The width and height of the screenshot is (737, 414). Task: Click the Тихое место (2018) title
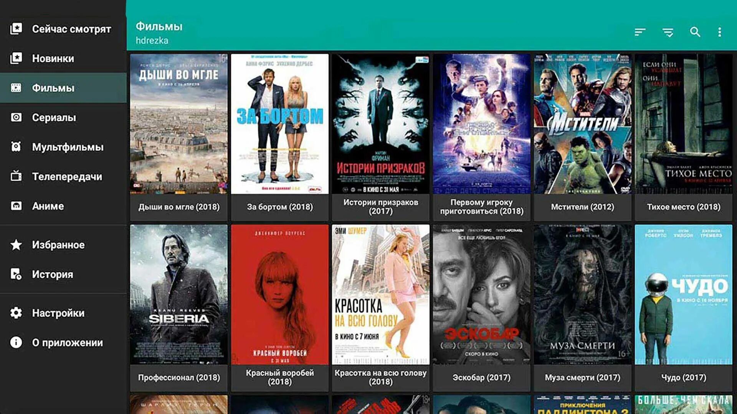coord(683,207)
